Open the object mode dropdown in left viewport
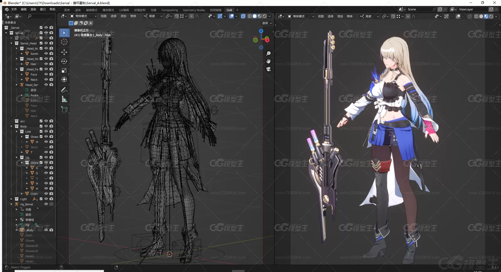501x272 pixels. click(x=83, y=16)
